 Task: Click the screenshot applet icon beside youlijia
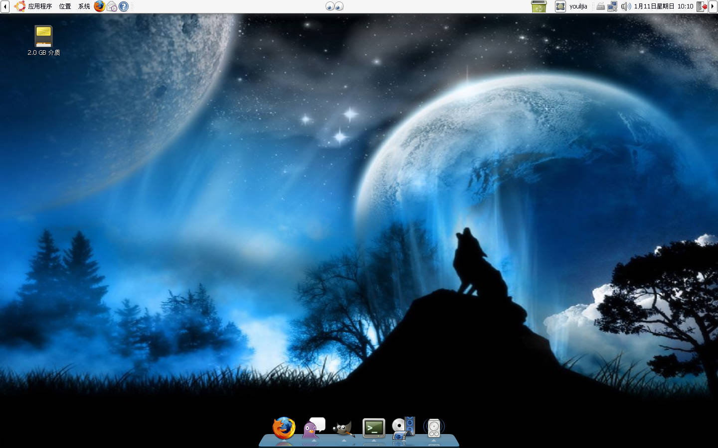pyautogui.click(x=560, y=6)
